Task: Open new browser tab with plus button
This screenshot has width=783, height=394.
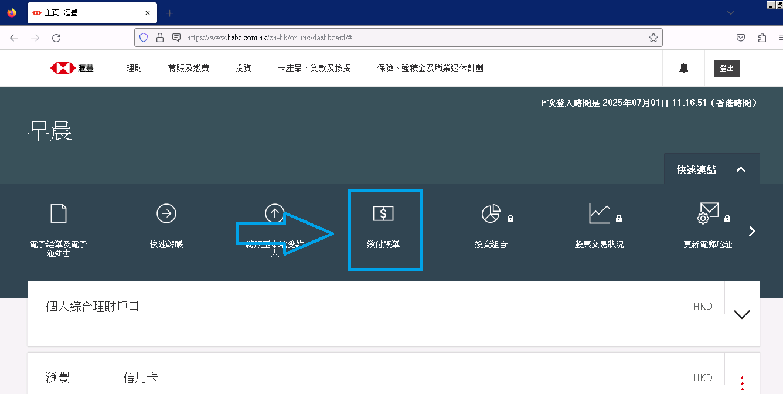Action: [170, 13]
